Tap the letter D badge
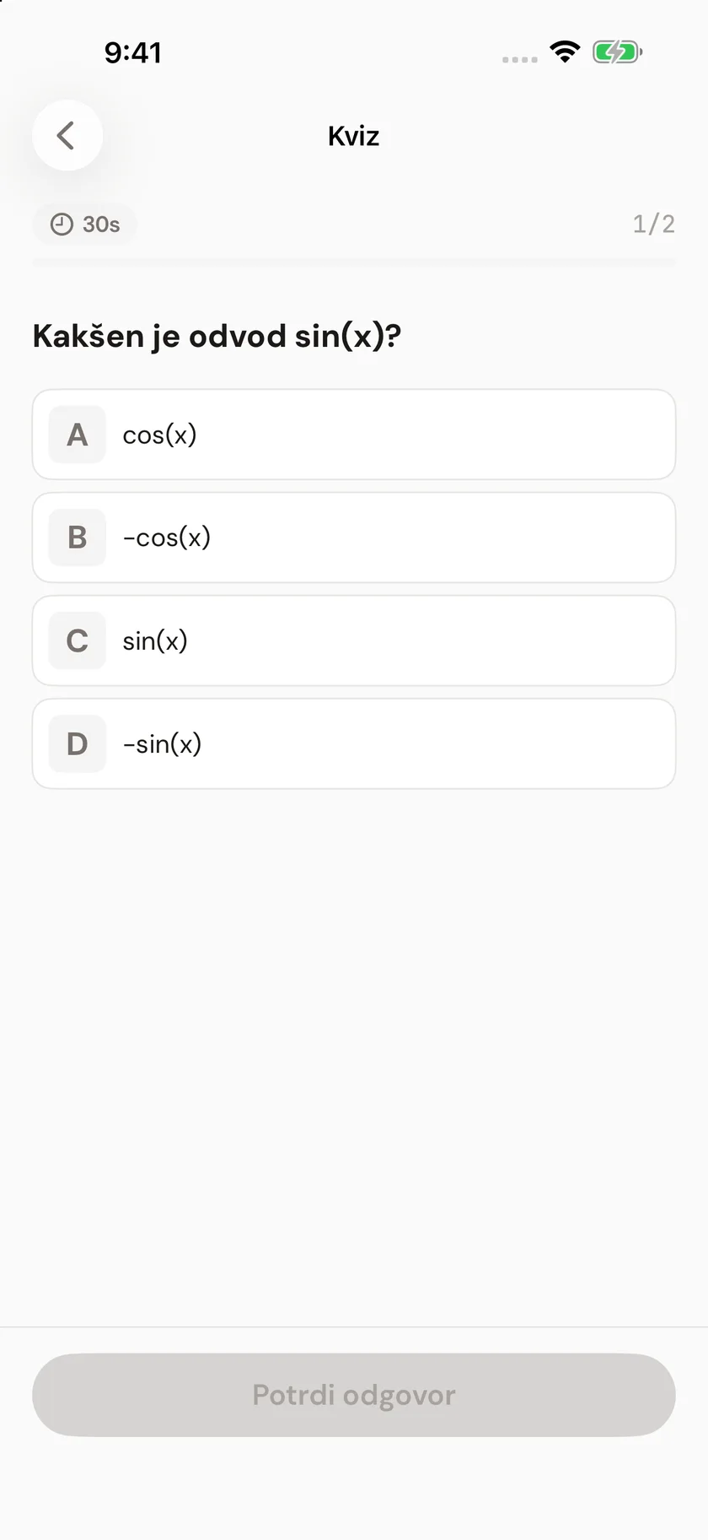The width and height of the screenshot is (708, 1540). pos(78,743)
